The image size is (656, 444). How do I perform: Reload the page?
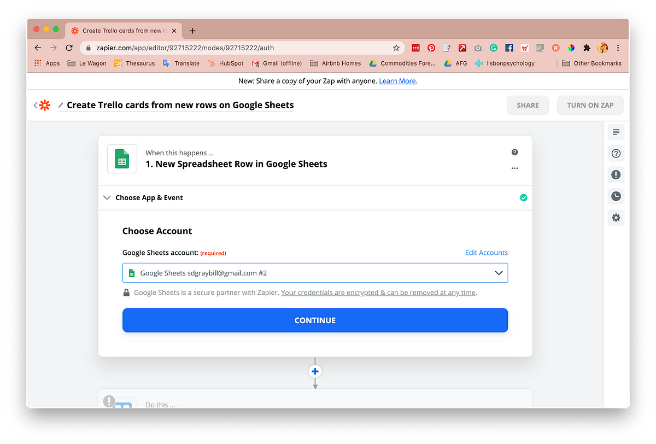click(x=69, y=48)
